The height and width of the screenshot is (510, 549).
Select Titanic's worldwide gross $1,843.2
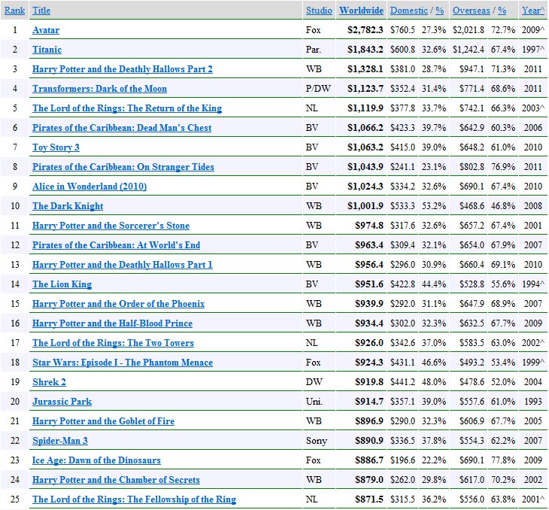click(365, 50)
